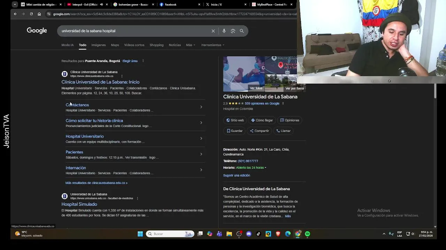Close the Facebook tab
Image resolution: width=446 pixels, height=250 pixels.
tap(199, 5)
